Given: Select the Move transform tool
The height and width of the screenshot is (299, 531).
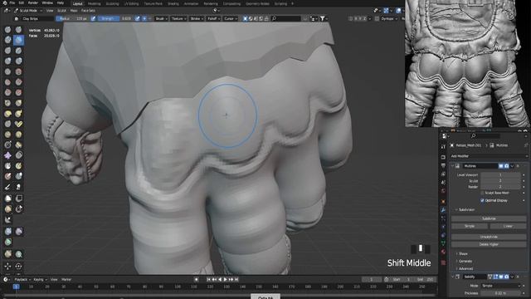Looking at the screenshot, I should click(7, 266).
